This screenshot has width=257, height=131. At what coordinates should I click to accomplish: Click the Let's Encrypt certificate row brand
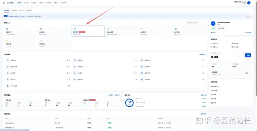click(x=59, y=127)
